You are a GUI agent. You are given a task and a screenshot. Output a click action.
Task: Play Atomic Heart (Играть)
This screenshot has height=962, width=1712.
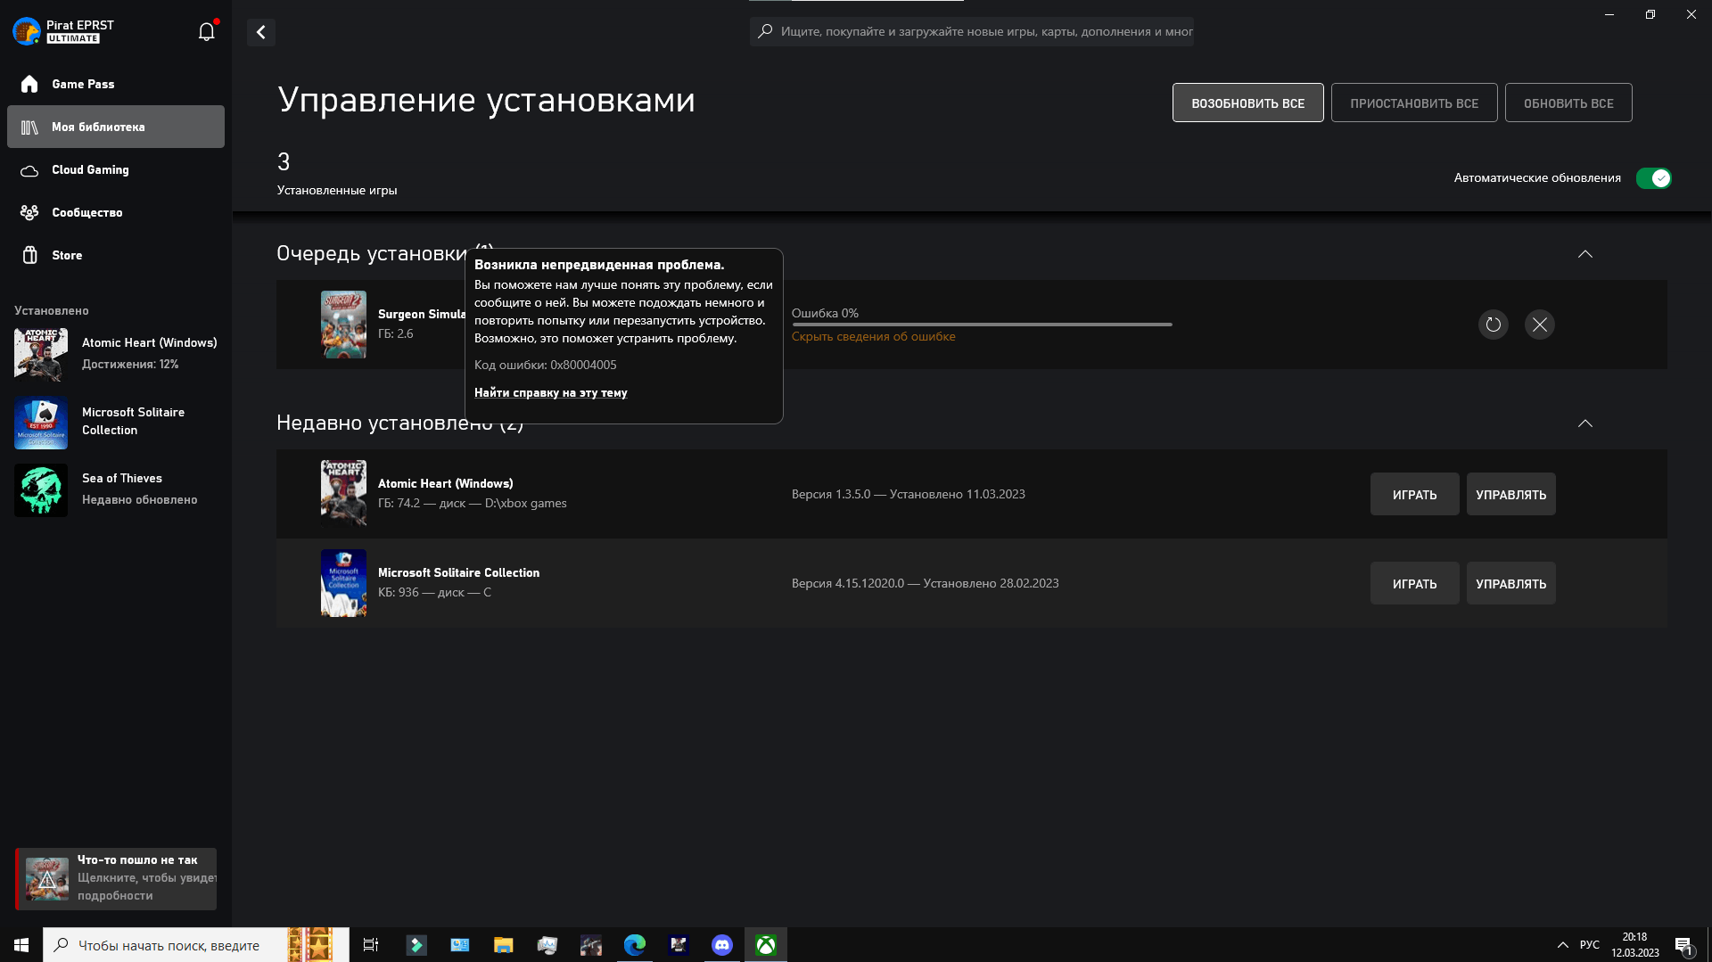click(x=1414, y=495)
